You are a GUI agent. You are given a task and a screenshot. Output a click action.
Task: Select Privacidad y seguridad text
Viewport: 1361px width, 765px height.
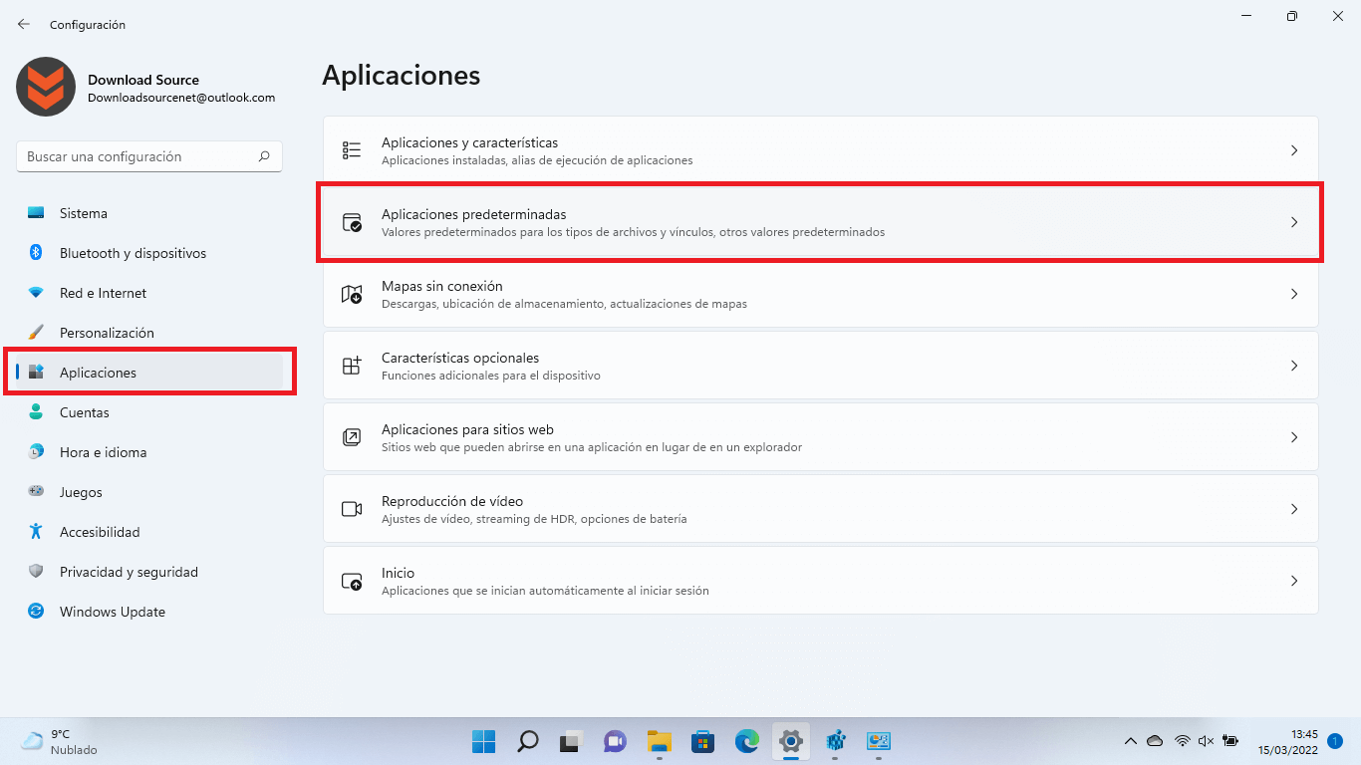tap(129, 572)
